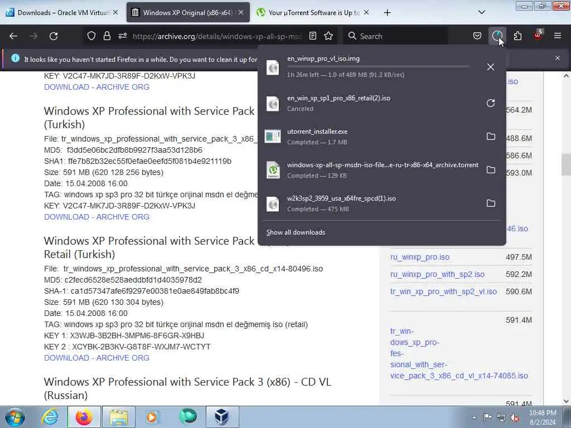Close the Windows XP Original tab

(241, 13)
